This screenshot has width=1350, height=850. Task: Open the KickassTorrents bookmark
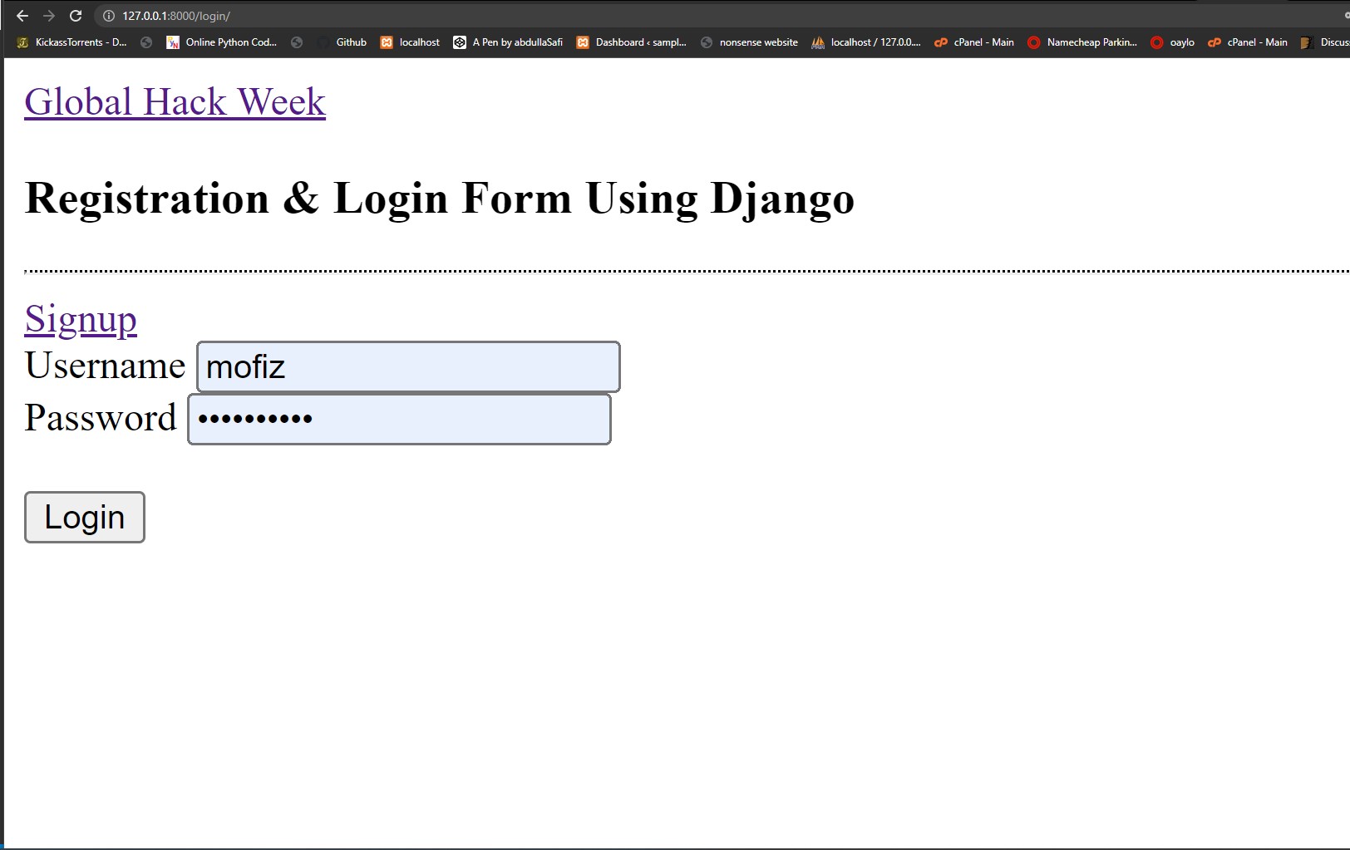tap(71, 42)
